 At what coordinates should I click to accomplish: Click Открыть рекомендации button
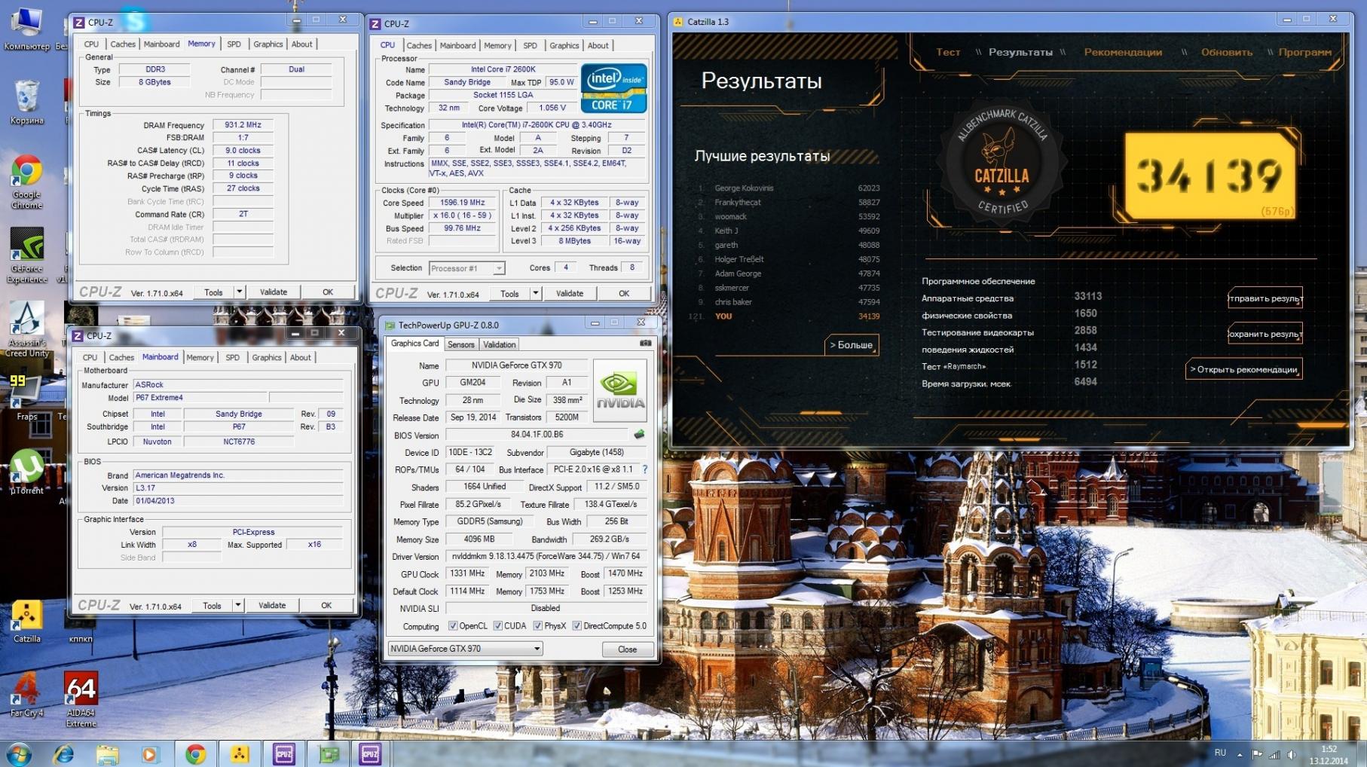[1243, 369]
